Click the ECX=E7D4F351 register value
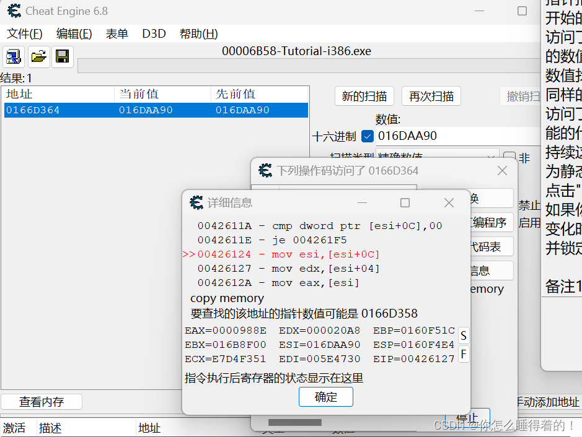The image size is (582, 437). coord(226,359)
